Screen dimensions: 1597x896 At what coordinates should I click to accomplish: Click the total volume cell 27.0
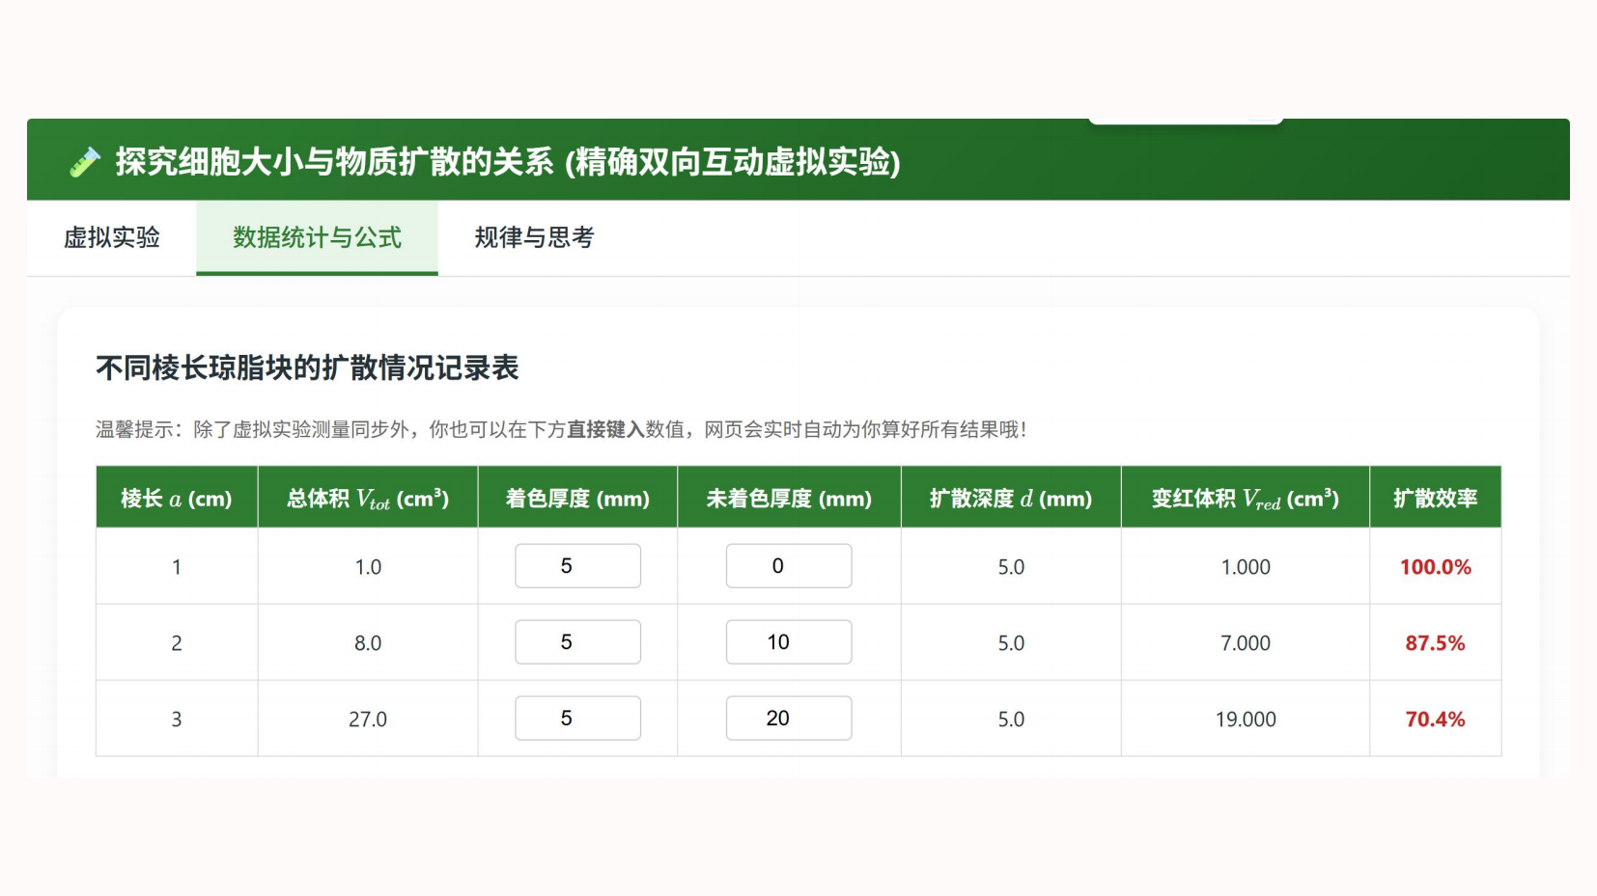click(368, 720)
